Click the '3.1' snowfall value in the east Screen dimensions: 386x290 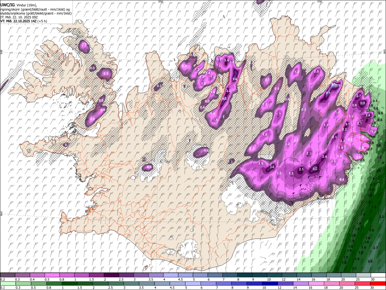coord(347,124)
